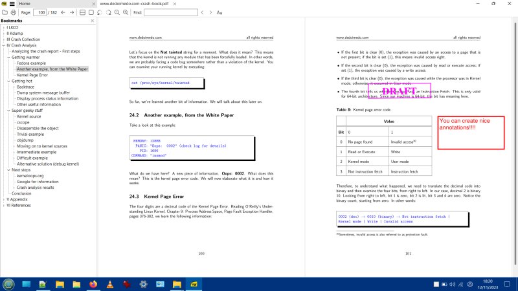Expand the Crash analysis results bookmark
This screenshot has width=518, height=291.
(x=14, y=188)
